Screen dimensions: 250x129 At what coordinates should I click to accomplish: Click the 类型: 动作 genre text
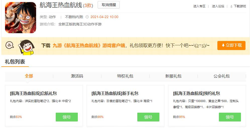48,17
